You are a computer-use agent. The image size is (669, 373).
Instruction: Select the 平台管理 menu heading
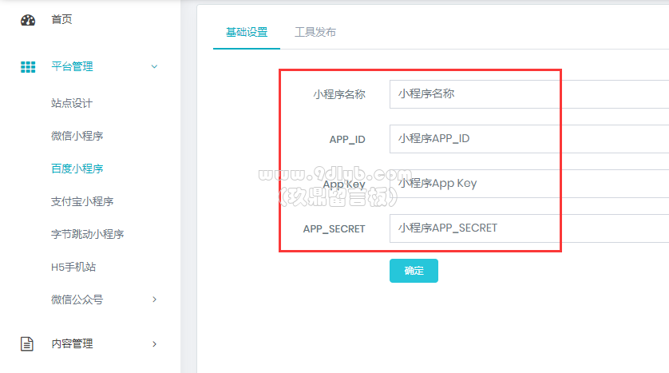tap(72, 66)
